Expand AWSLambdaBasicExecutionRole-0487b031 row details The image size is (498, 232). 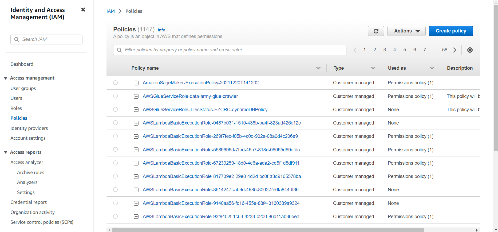pyautogui.click(x=136, y=123)
